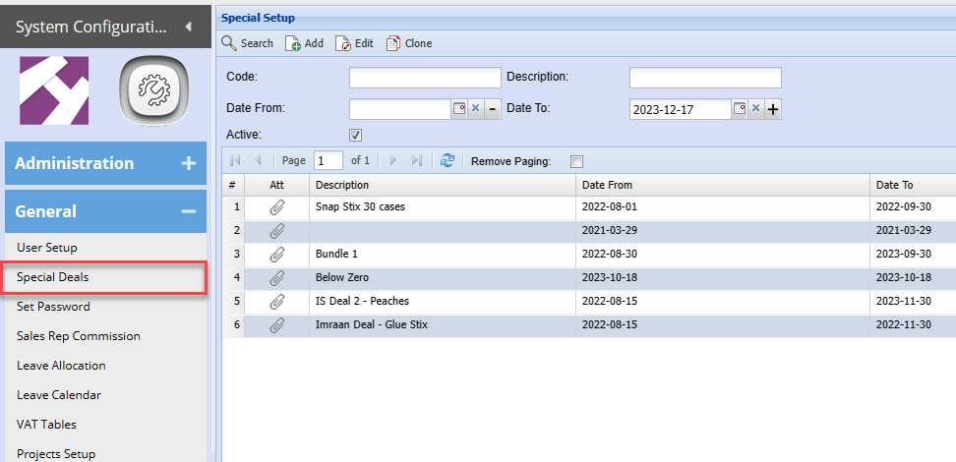Open the Date To calendar picker
This screenshot has height=462, width=956.
pyautogui.click(x=739, y=109)
